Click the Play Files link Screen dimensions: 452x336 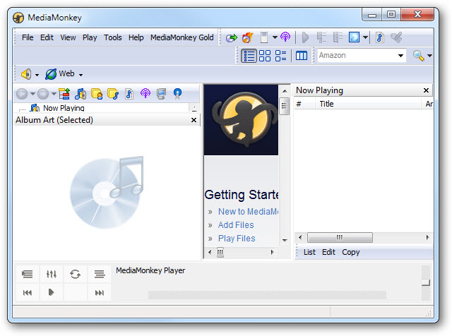tap(237, 239)
